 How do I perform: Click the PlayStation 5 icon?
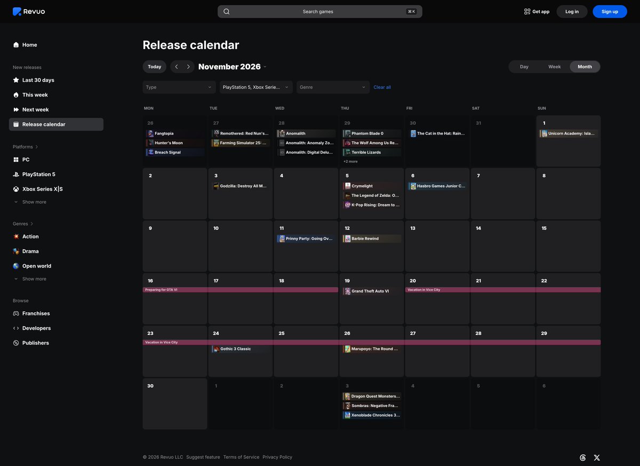[16, 175]
